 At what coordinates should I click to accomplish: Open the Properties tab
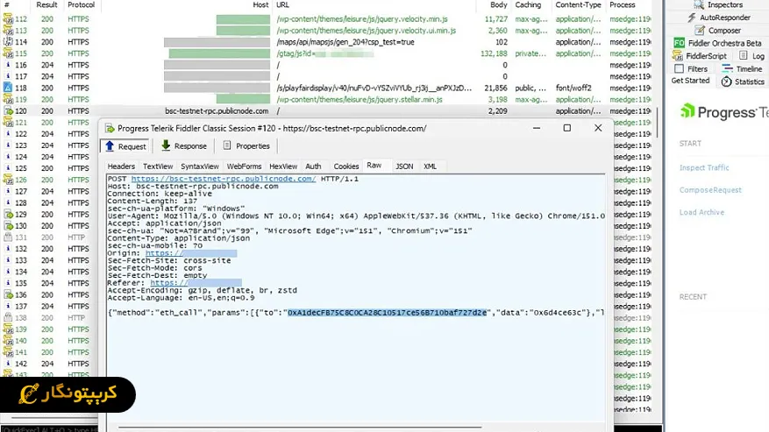click(246, 146)
